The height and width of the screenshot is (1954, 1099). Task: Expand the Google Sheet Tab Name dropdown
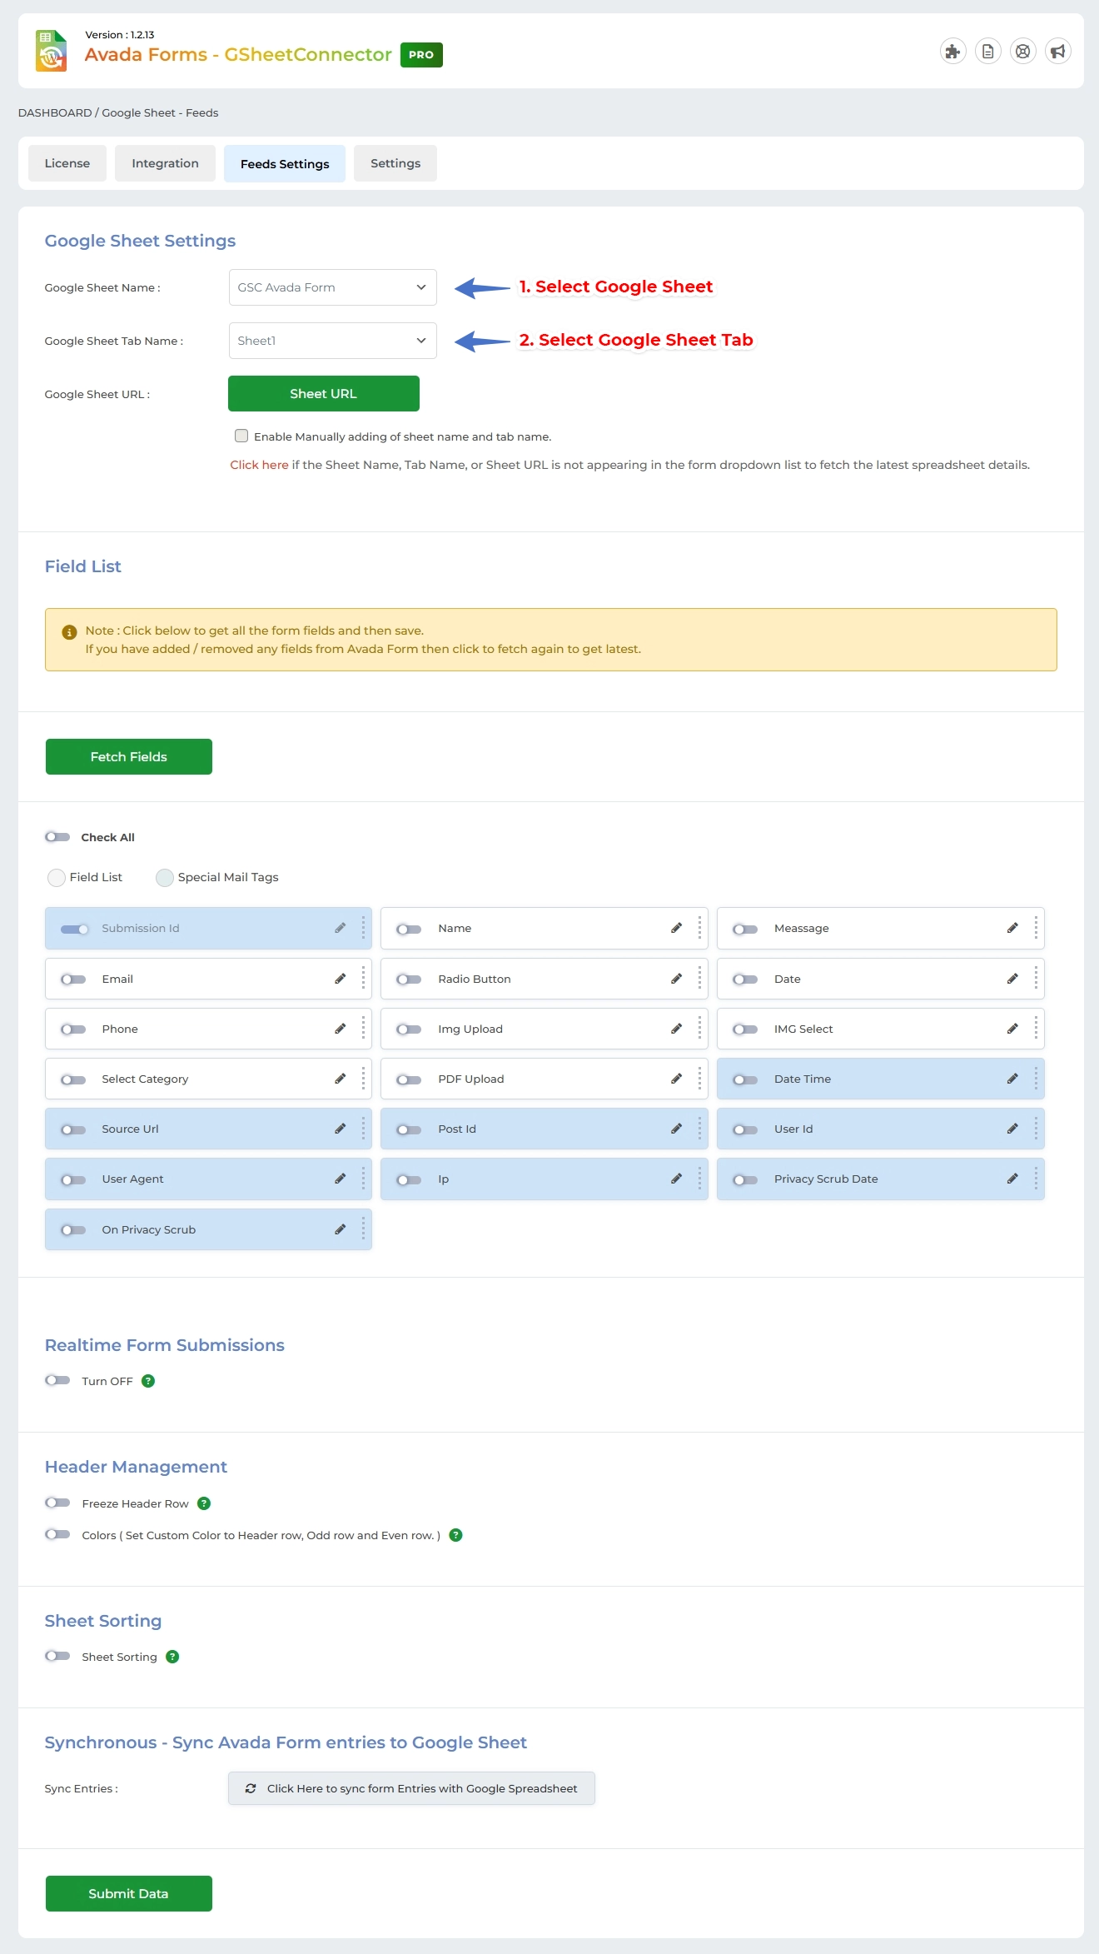coord(332,341)
